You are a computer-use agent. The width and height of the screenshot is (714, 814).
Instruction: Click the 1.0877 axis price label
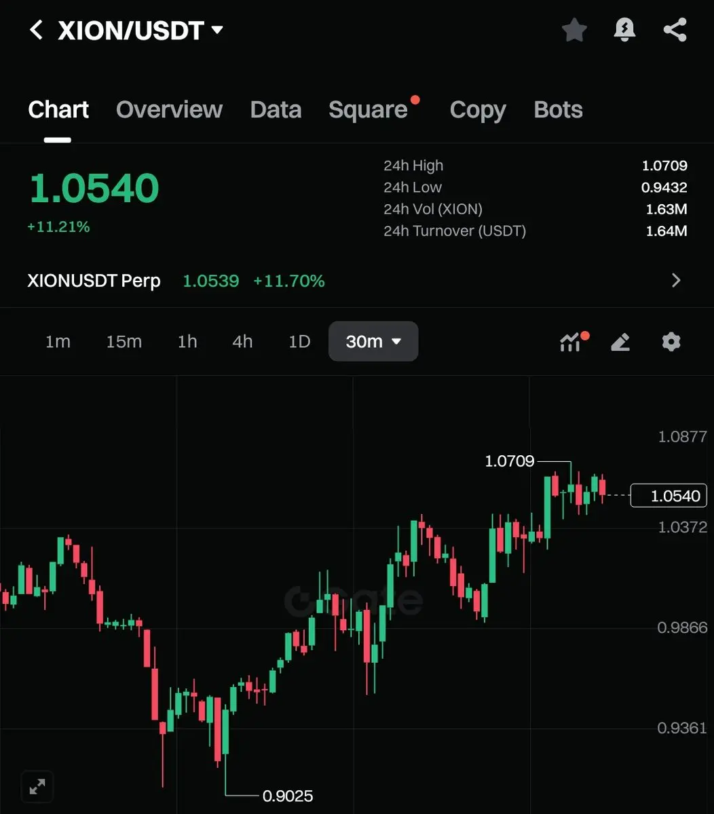point(683,437)
